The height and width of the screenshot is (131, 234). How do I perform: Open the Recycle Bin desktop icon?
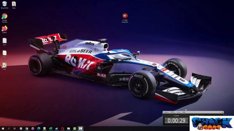(x=4, y=5)
